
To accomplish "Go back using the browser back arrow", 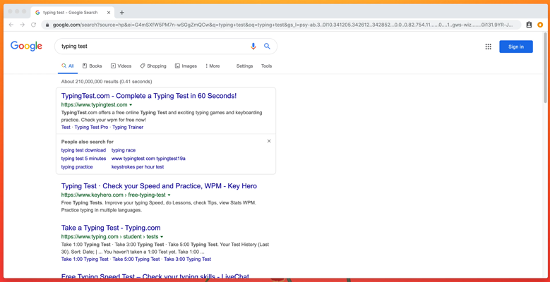I will 11,25.
